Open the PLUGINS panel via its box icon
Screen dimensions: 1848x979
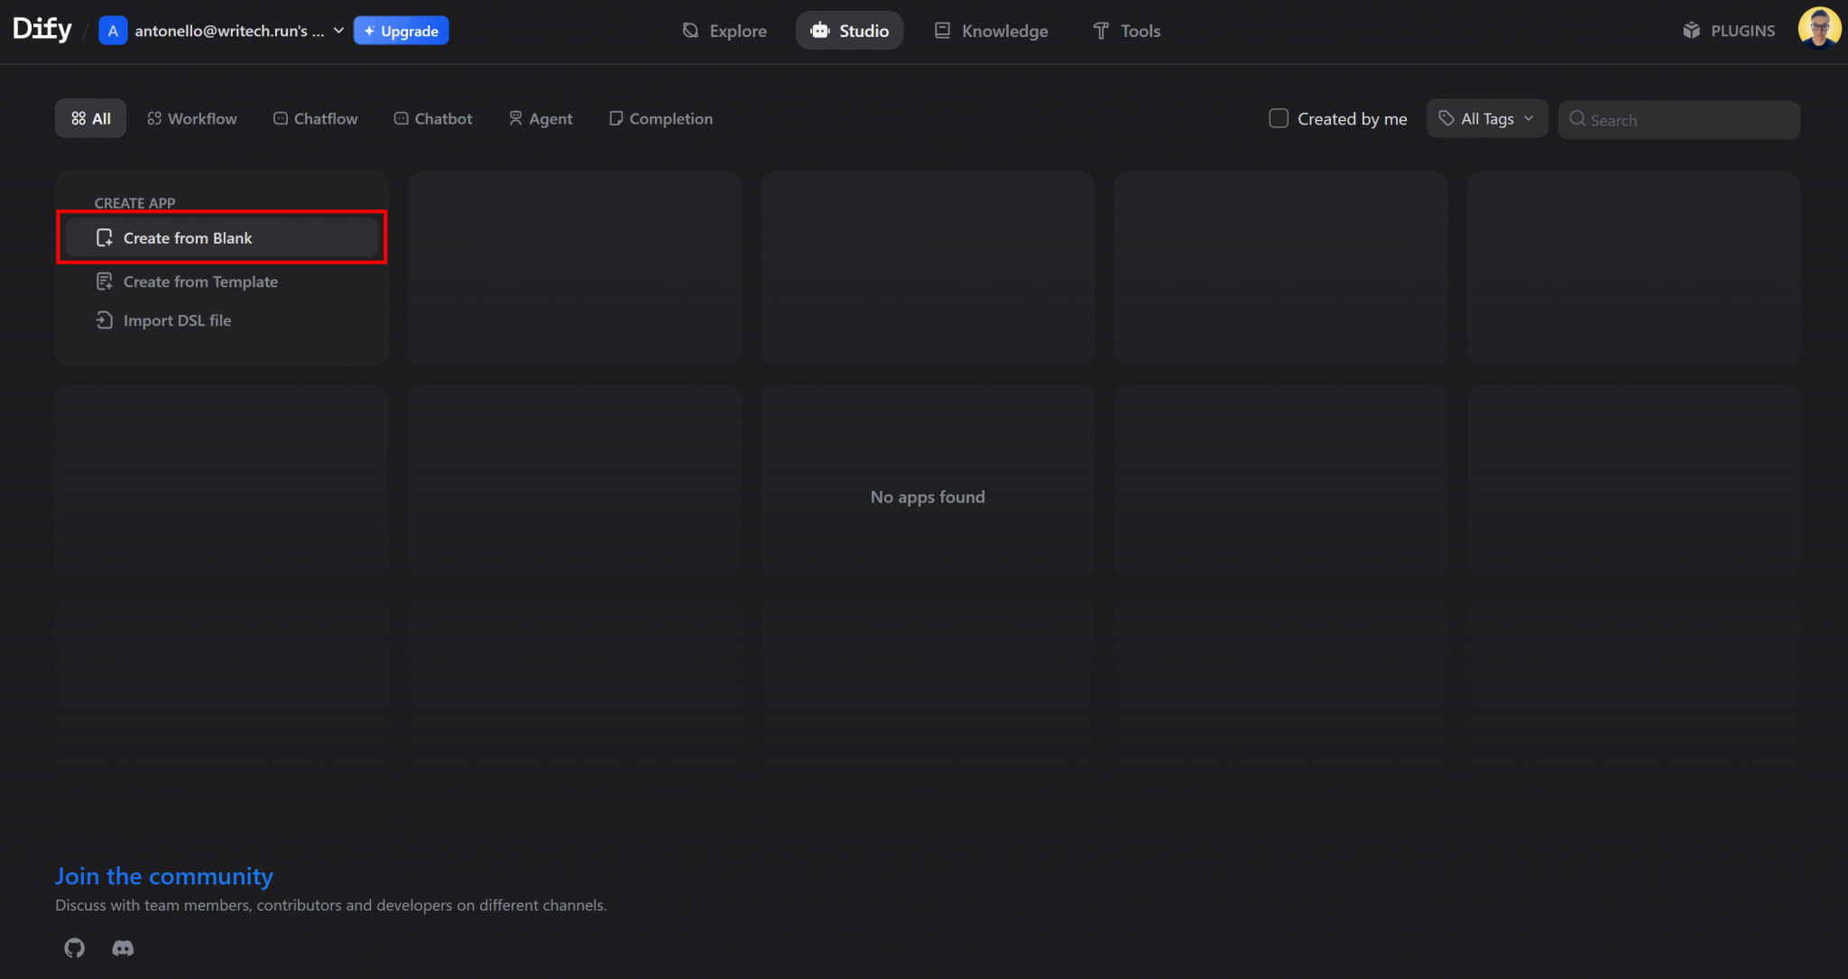click(x=1691, y=30)
